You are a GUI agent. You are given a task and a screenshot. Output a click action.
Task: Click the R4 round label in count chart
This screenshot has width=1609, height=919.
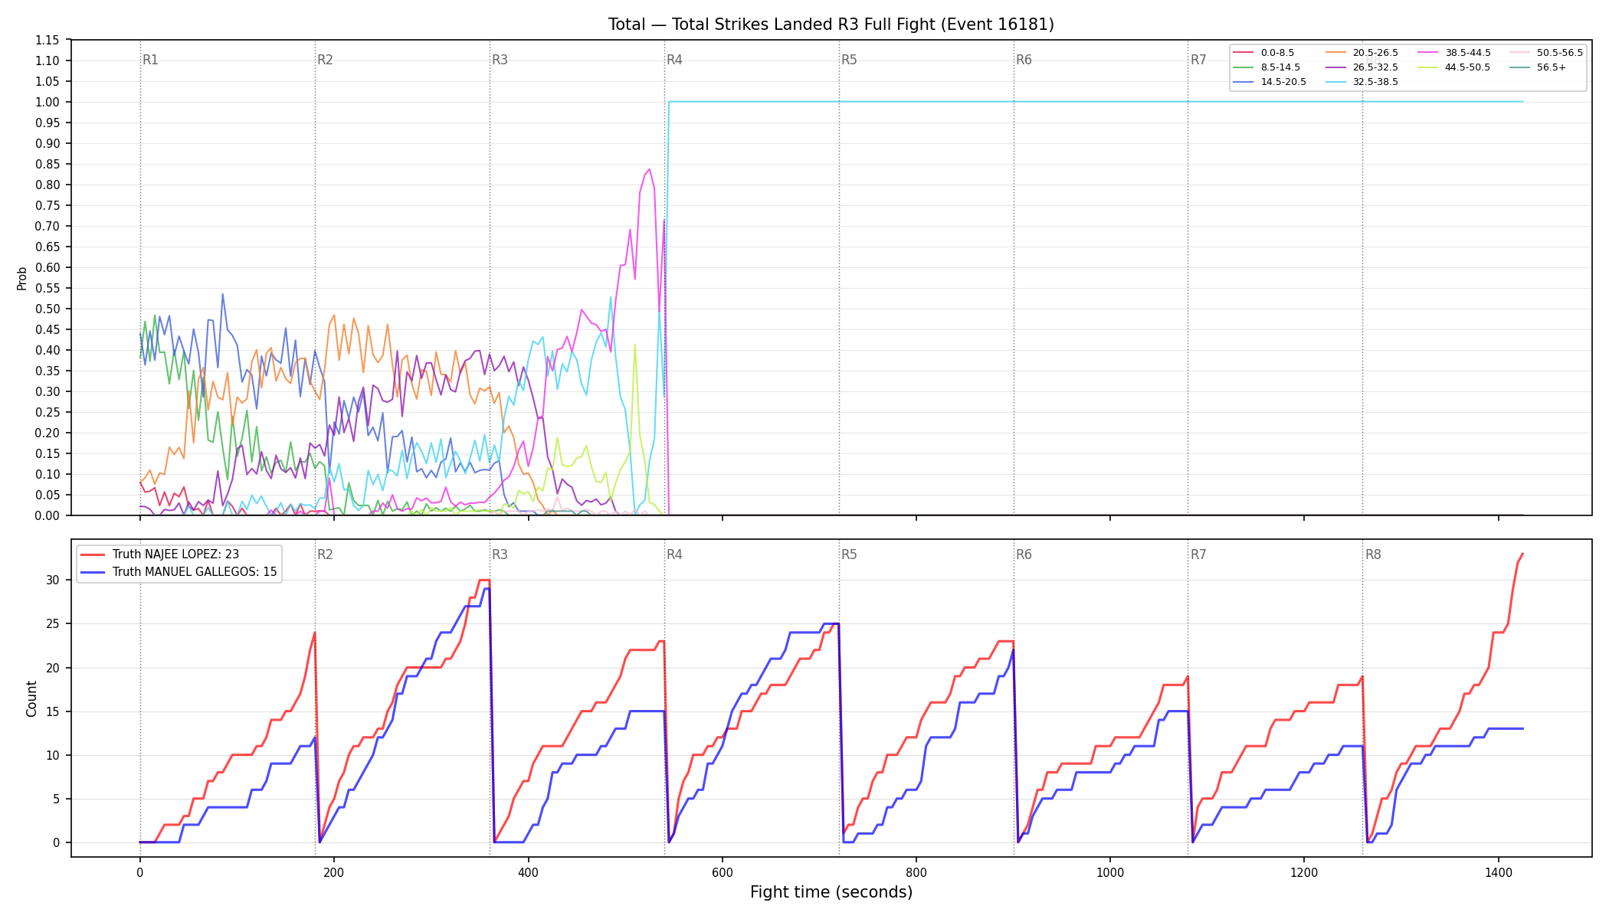click(674, 554)
